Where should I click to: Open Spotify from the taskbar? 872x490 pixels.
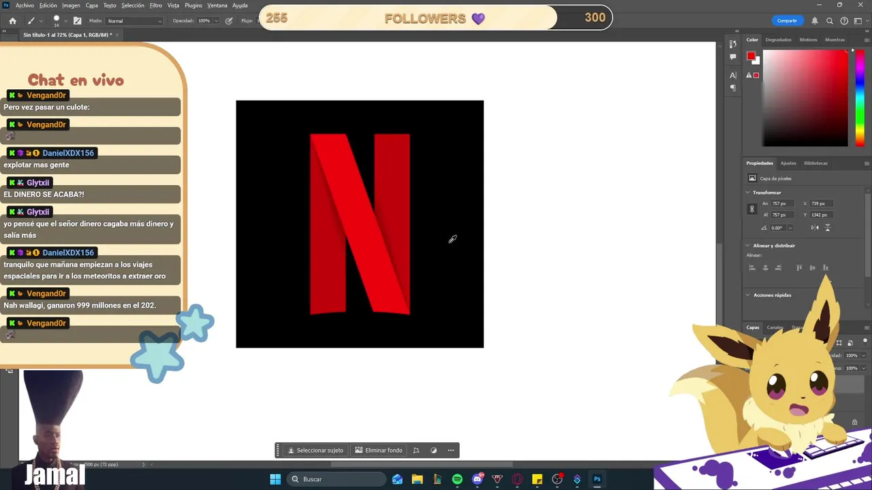[x=457, y=479]
